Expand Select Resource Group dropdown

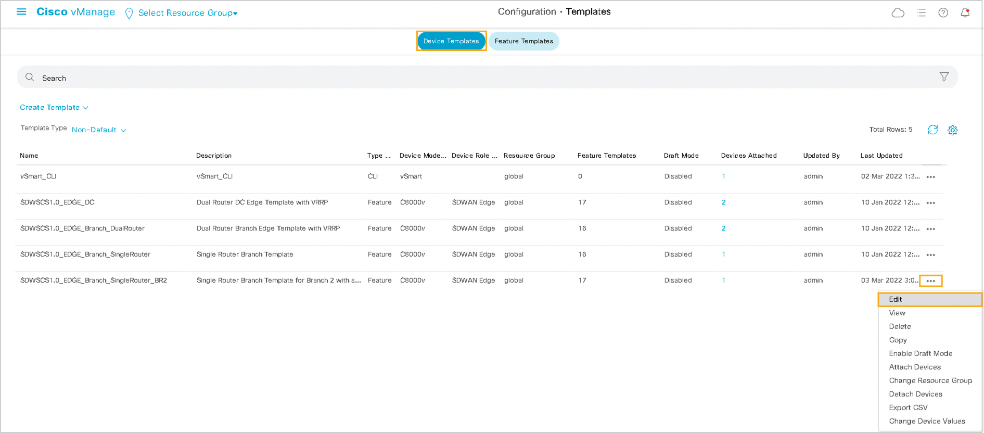(x=188, y=13)
